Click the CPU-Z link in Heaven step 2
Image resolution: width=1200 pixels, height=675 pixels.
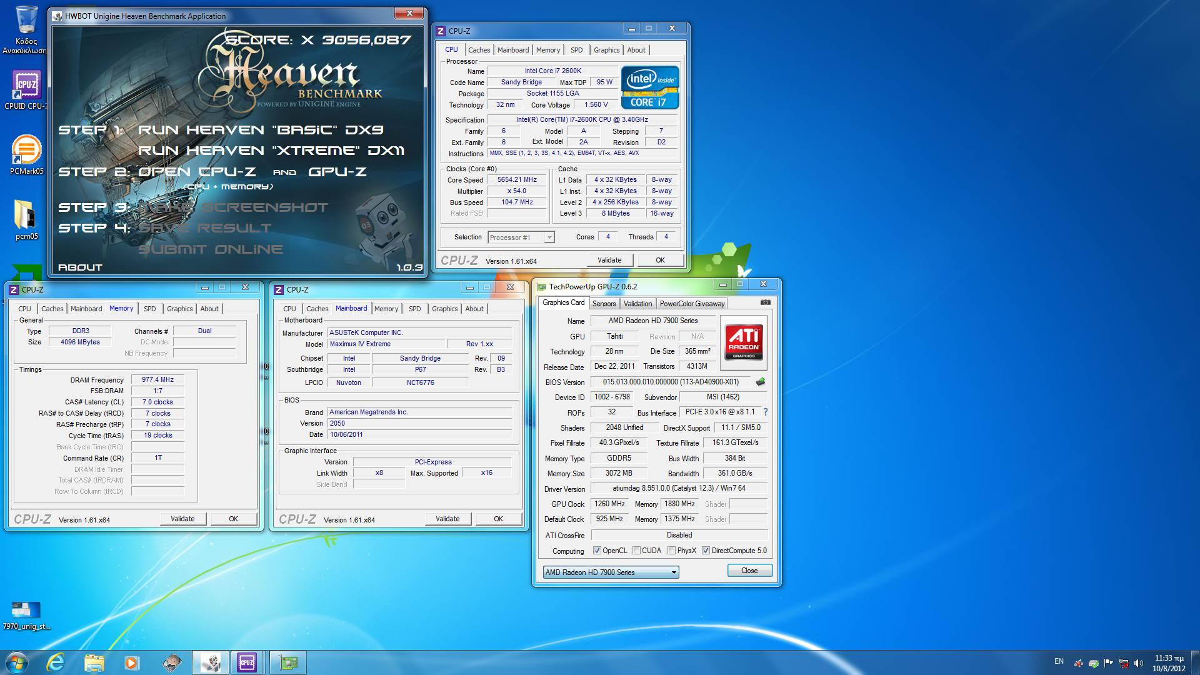click(x=227, y=171)
